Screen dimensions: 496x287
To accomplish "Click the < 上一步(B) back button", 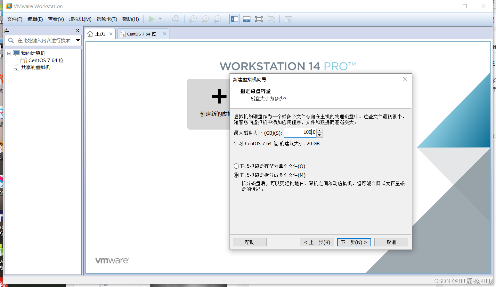I will 317,242.
